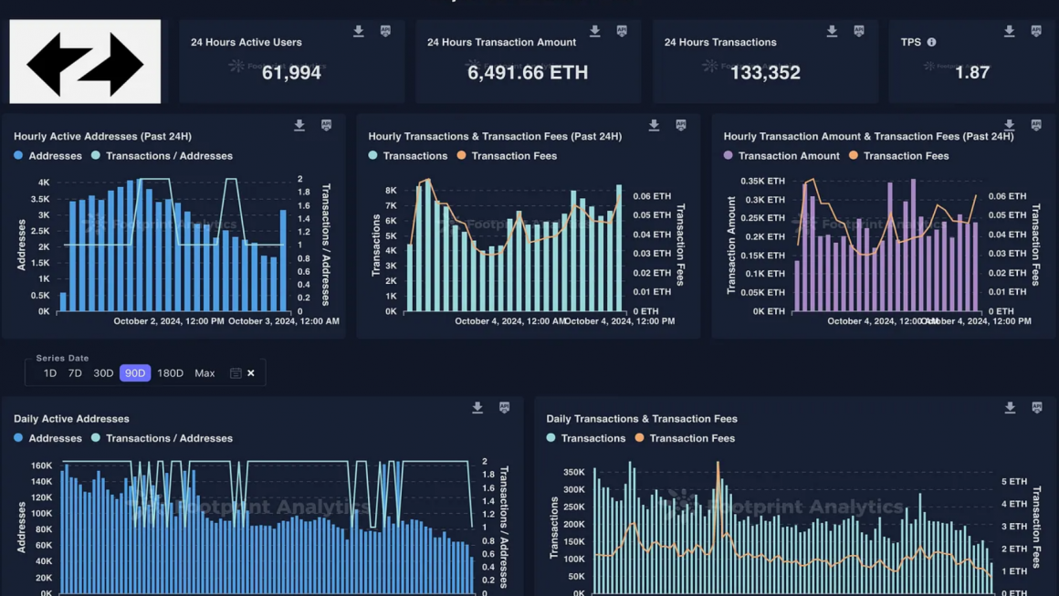Click the Daily Transactions & Transaction Fees title
The width and height of the screenshot is (1059, 596).
click(642, 419)
